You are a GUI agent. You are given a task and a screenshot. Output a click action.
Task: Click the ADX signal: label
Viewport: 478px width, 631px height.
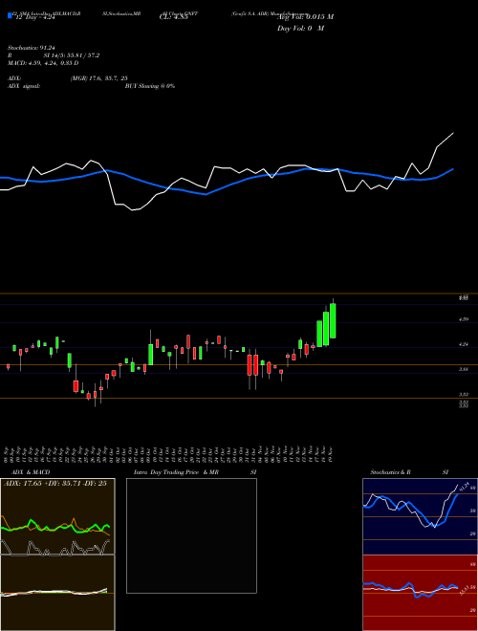[24, 86]
